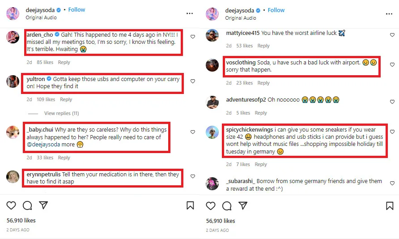Click the comment bubble on right post

(x=227, y=205)
